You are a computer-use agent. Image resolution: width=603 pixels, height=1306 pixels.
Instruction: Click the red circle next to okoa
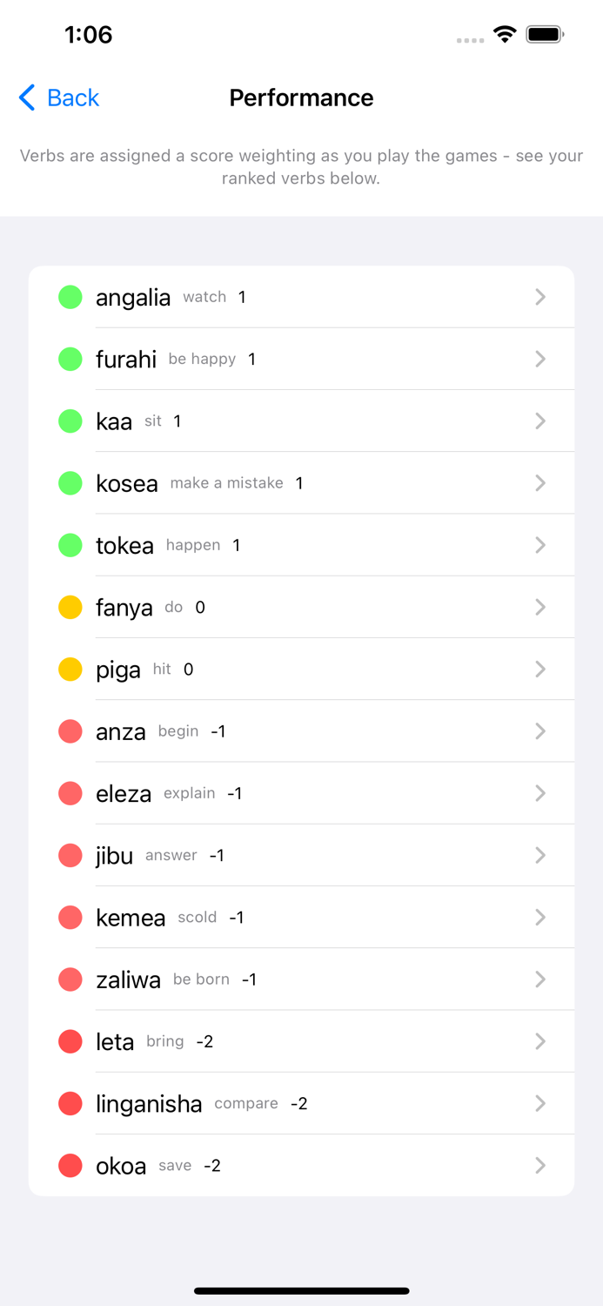tap(70, 1165)
